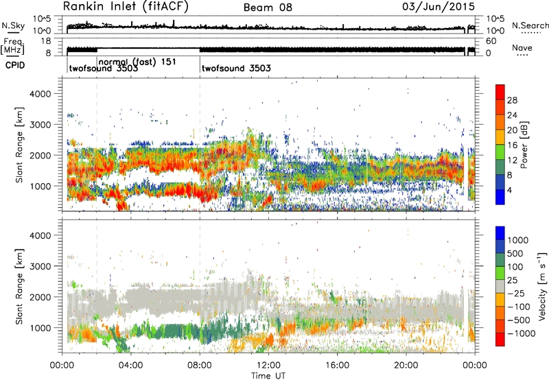The image size is (549, 380).
Task: Click the 'CPID' row label
Action: click(15, 65)
